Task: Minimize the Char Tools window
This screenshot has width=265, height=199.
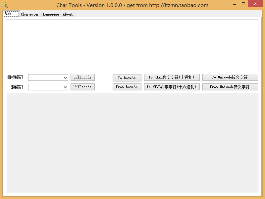Action: [235, 4]
